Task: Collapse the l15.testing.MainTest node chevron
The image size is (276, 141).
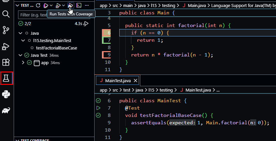Action: pyautogui.click(x=23, y=41)
